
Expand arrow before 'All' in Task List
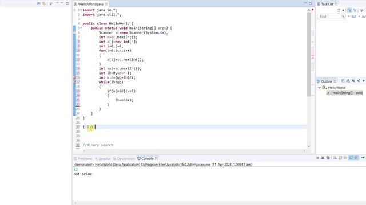click(349, 17)
